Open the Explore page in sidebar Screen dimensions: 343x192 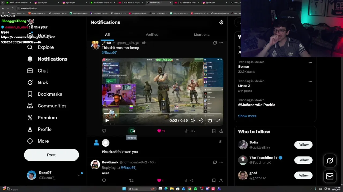pyautogui.click(x=40, y=47)
